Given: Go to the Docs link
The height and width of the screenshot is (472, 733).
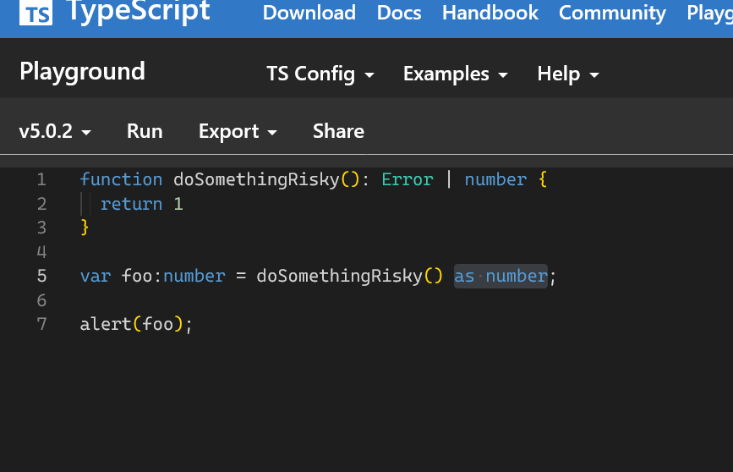Looking at the screenshot, I should [x=399, y=13].
